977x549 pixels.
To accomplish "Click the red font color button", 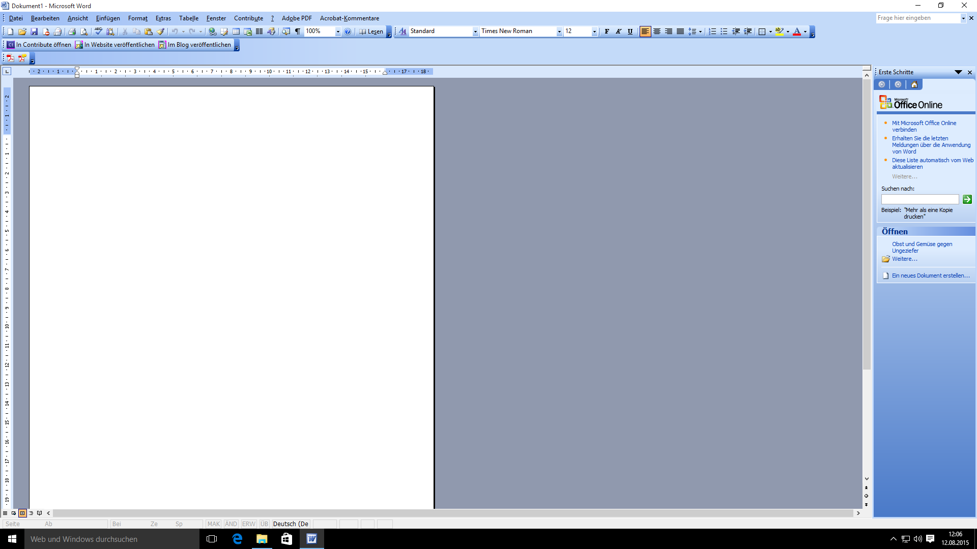I will coord(797,32).
